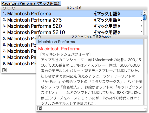The image size is (149, 113).
Task: Minimize the 省入力候補 window
Action: point(9,8)
